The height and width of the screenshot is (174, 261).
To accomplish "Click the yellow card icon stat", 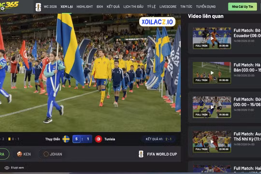I will [x=9, y=139].
